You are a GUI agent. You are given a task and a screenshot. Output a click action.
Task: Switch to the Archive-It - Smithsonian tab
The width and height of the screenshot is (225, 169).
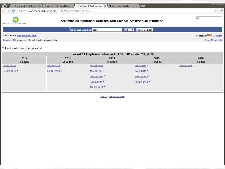[59, 6]
